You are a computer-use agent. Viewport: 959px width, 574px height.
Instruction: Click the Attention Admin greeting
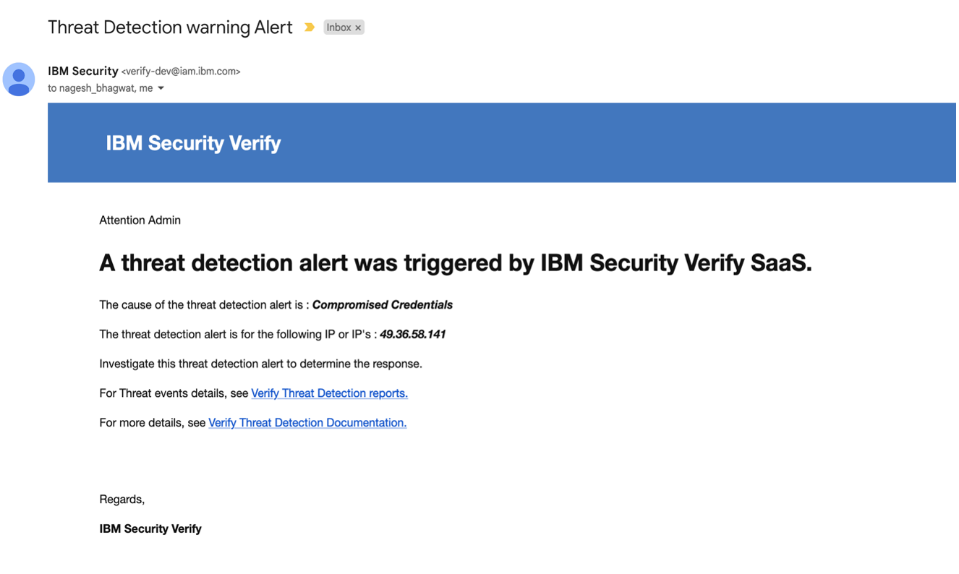[x=140, y=220]
